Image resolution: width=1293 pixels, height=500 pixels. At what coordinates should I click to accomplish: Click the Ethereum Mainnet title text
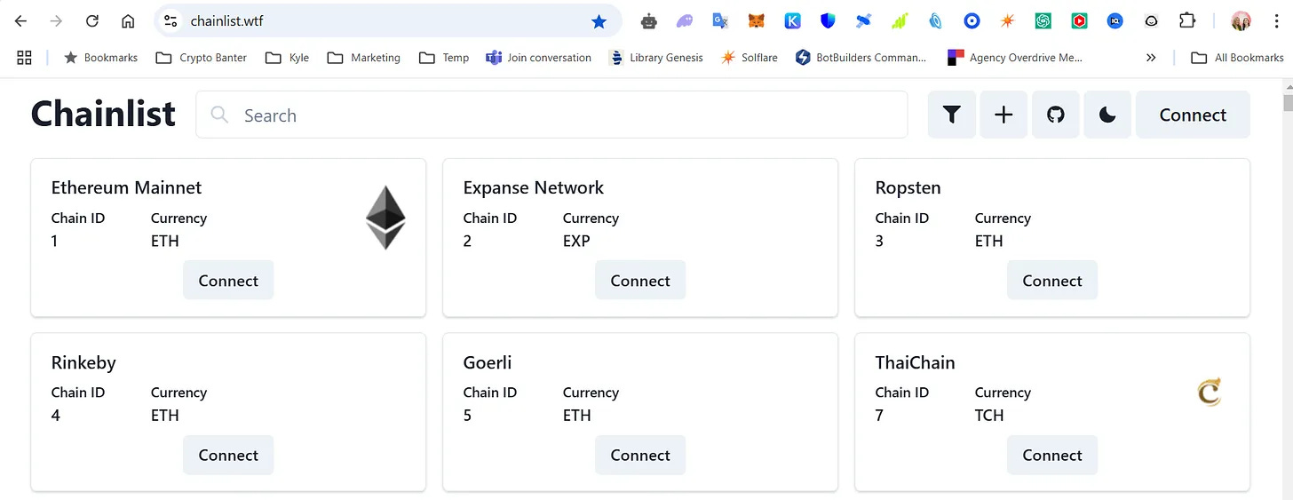click(x=126, y=187)
